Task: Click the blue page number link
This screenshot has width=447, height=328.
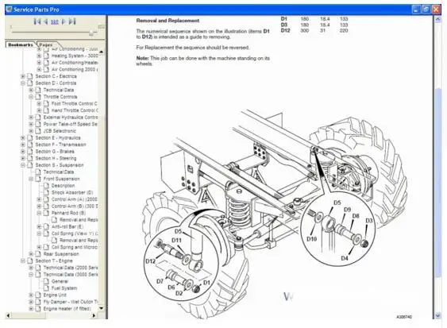Action: pyautogui.click(x=55, y=21)
